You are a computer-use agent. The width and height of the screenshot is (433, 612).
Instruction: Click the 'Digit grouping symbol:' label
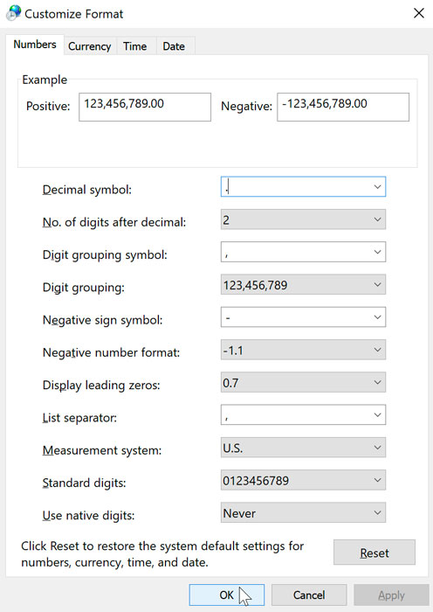[105, 255]
